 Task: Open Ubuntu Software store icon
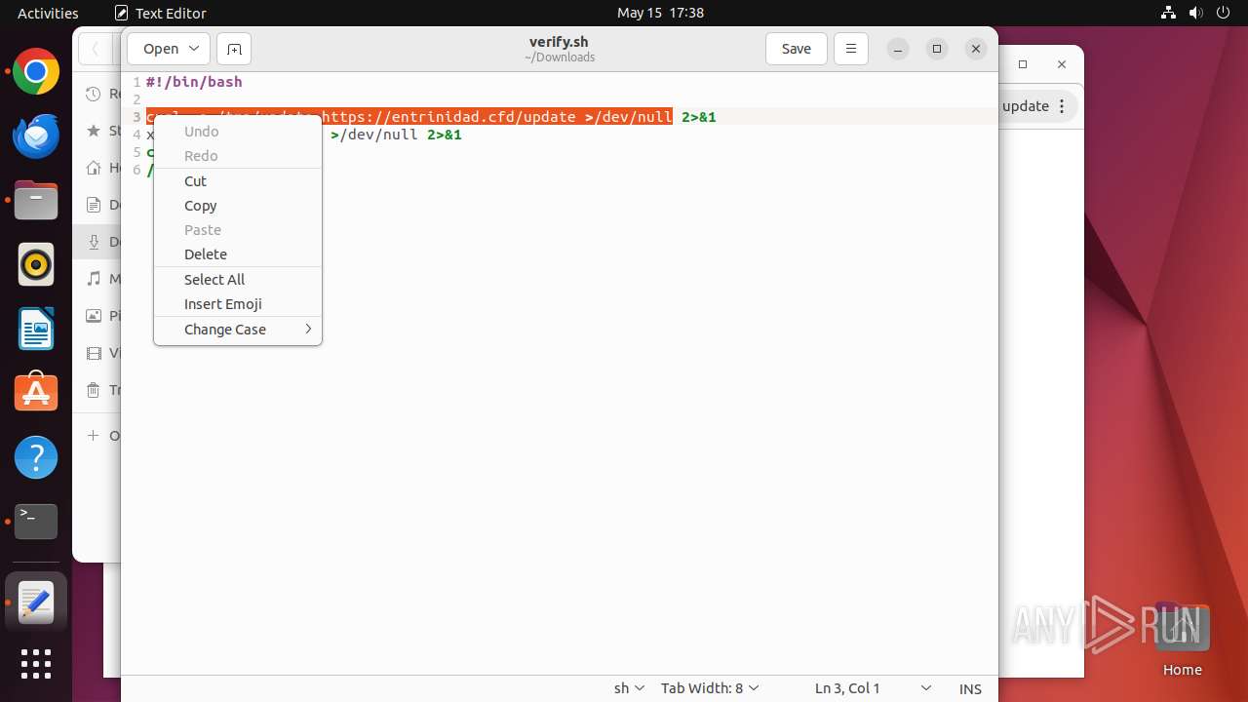pos(36,393)
